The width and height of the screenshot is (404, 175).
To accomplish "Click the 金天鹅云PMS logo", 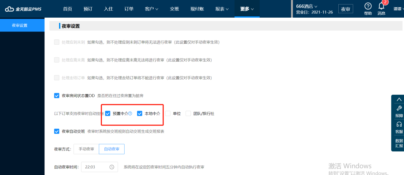I will [23, 9].
